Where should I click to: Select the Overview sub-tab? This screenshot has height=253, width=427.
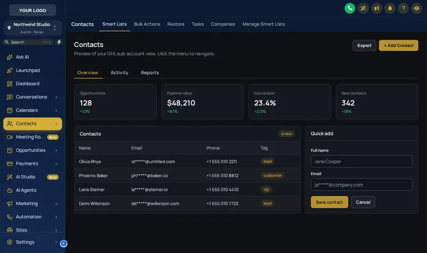click(x=88, y=72)
